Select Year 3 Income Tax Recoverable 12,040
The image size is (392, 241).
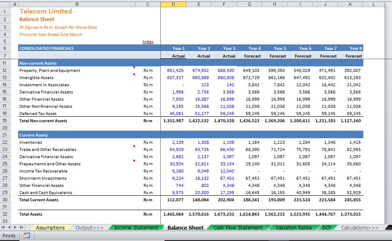tap(227, 171)
